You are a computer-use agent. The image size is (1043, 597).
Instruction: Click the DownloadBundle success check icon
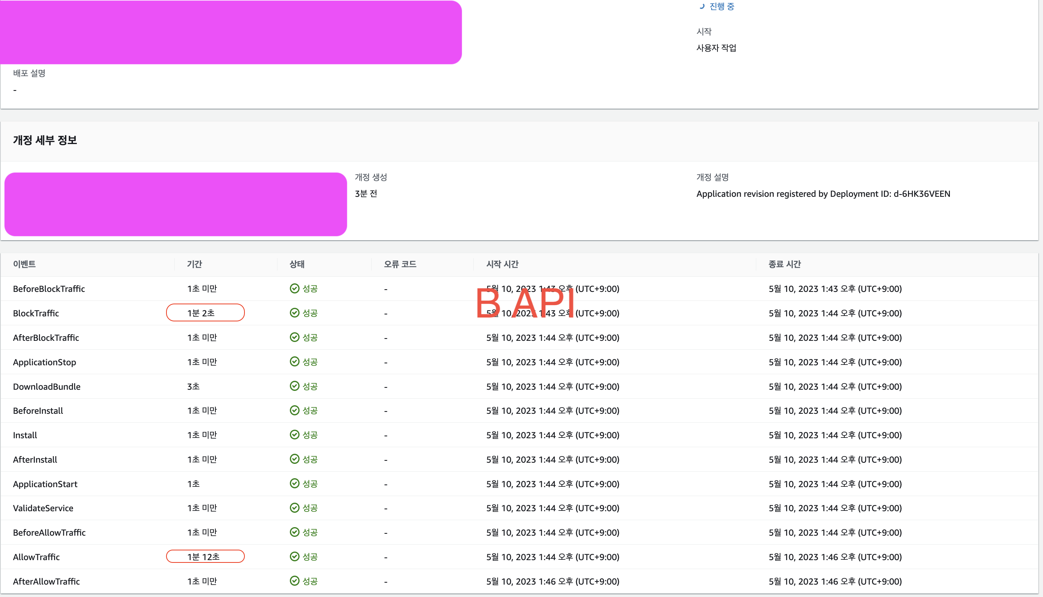(x=294, y=386)
